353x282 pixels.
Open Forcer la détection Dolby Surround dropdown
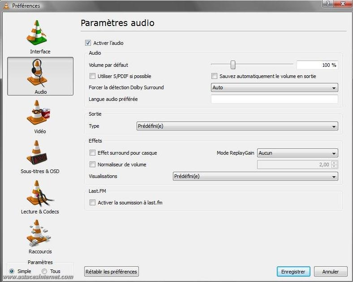275,87
